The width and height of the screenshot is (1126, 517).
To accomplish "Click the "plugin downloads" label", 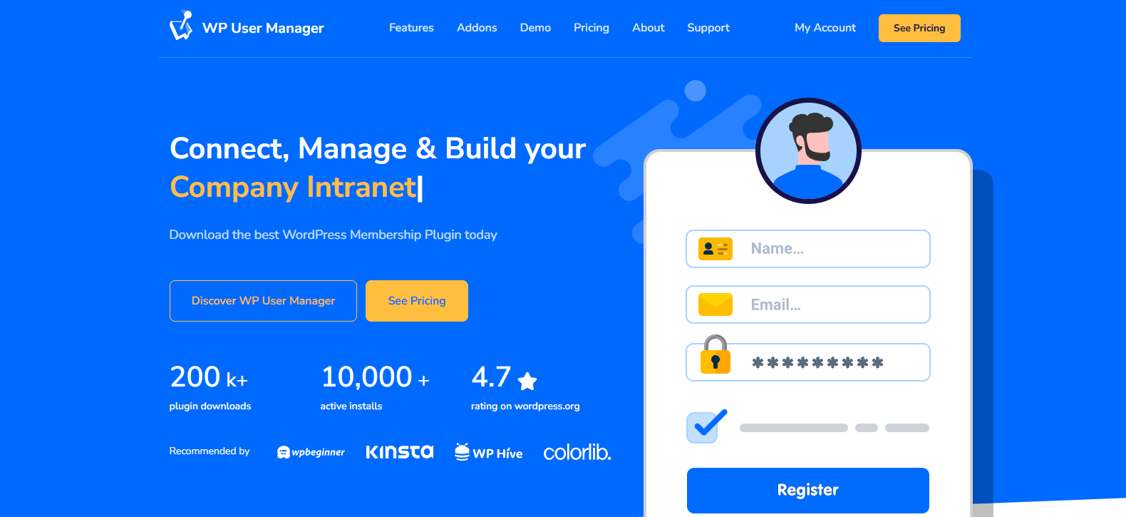I will [210, 406].
